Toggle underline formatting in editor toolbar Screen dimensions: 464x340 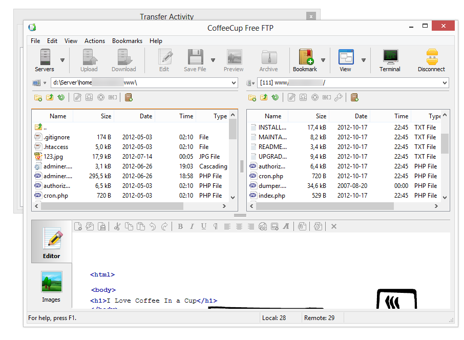(204, 226)
